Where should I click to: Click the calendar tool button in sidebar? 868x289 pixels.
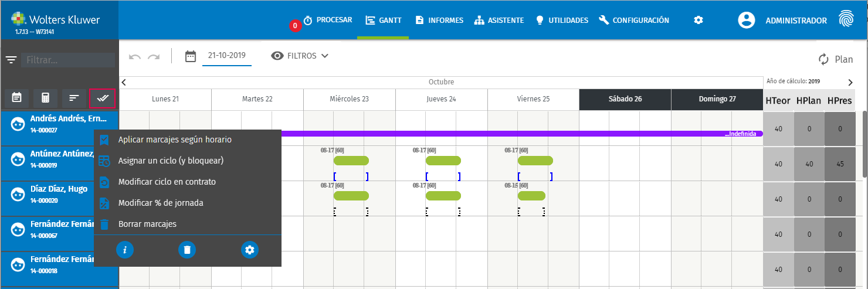click(x=17, y=98)
